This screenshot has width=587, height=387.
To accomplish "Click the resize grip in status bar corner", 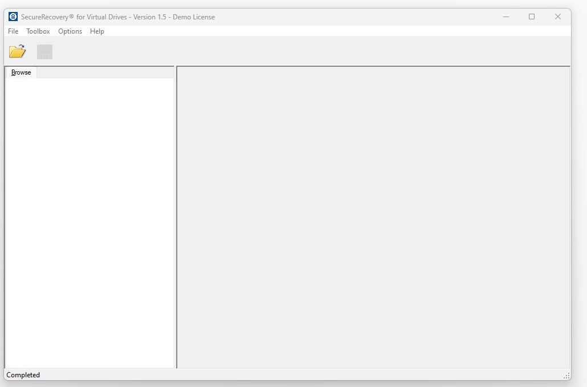I will 566,376.
